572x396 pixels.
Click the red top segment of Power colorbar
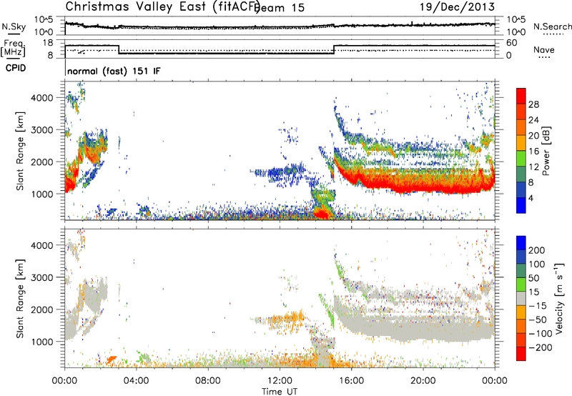click(521, 96)
